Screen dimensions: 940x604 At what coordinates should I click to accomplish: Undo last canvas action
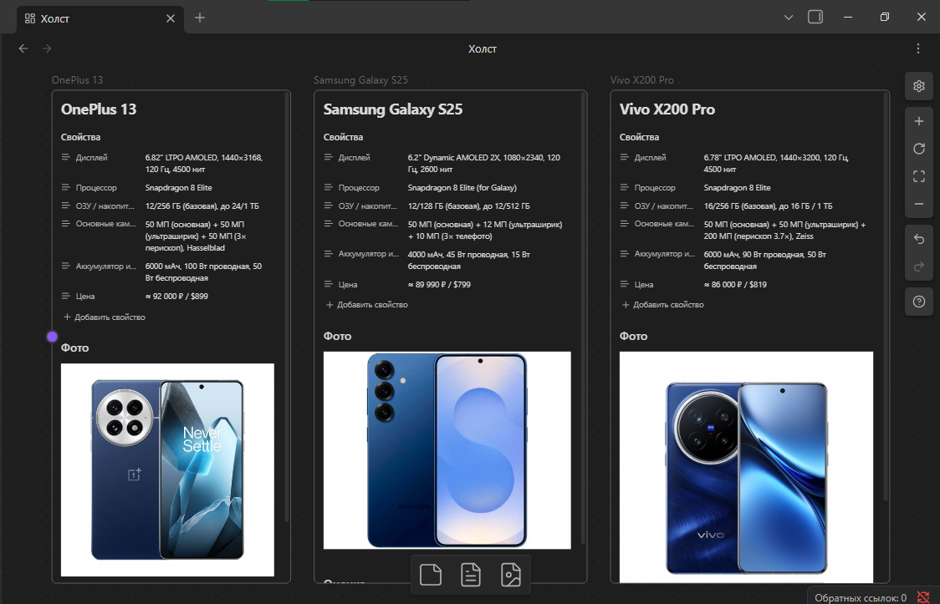point(918,240)
